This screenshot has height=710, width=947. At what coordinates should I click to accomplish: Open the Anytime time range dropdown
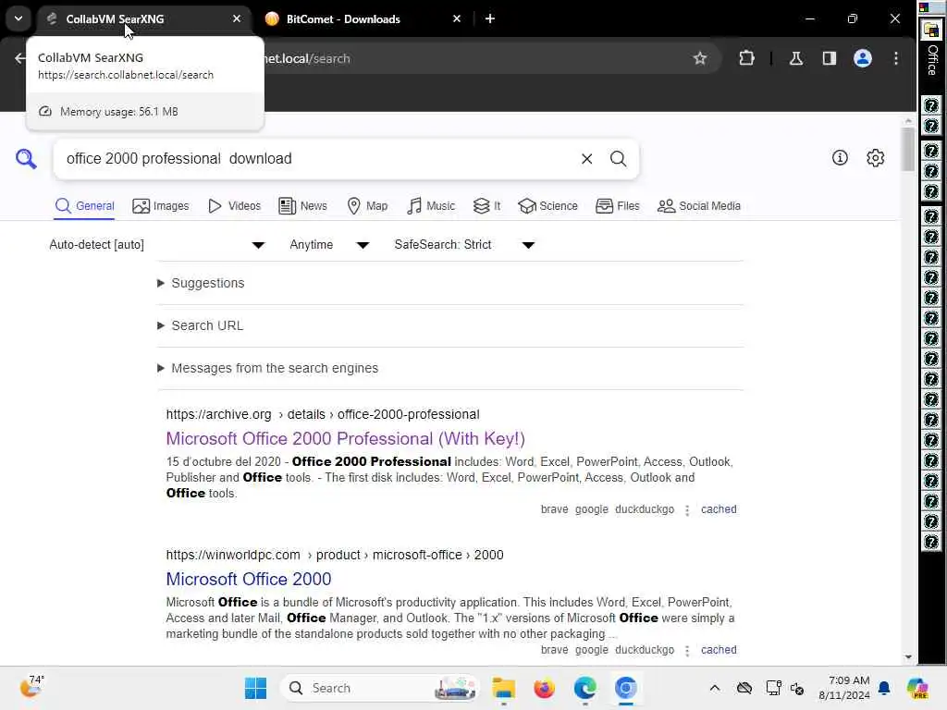point(329,244)
